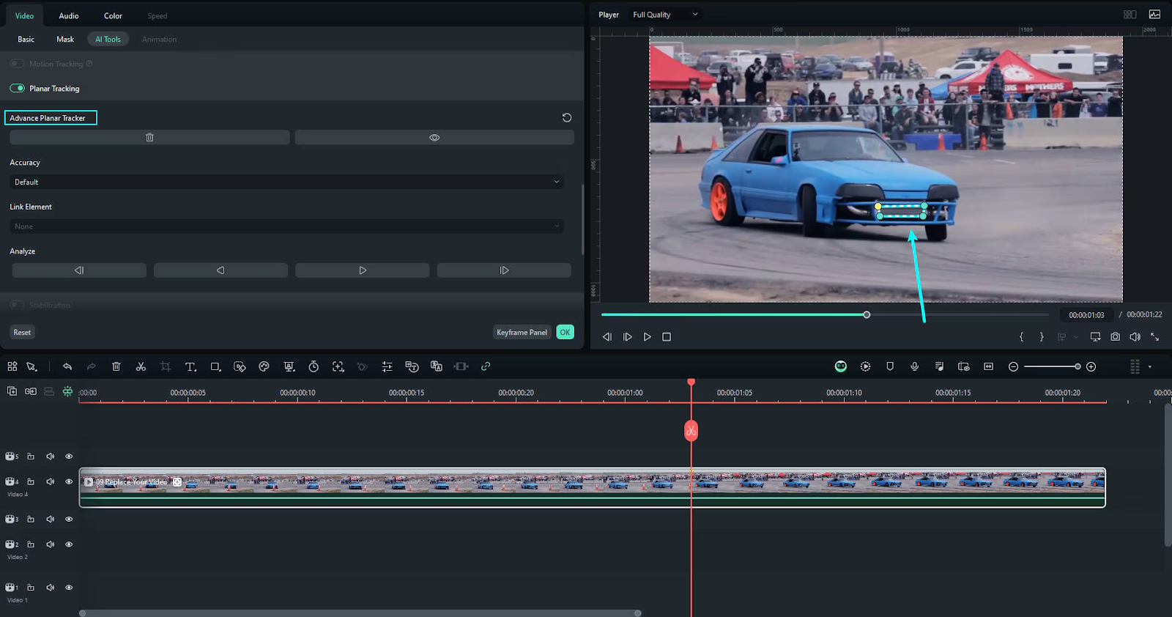Open fullscreen player with expand arrows
Screen dimensions: 1172x617
click(1154, 337)
